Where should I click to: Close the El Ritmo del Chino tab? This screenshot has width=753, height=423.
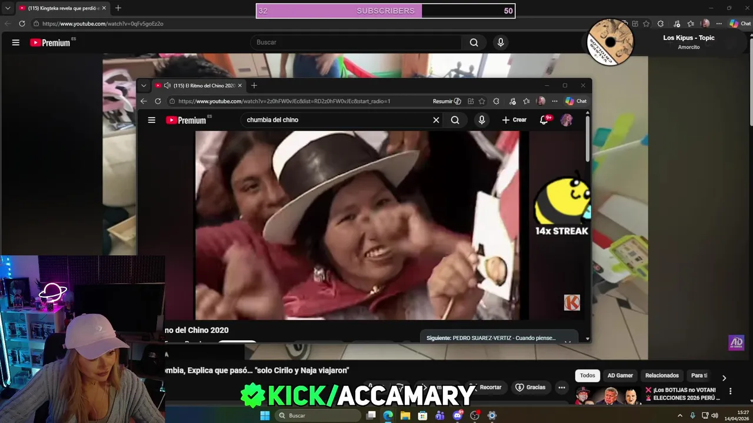click(x=239, y=85)
